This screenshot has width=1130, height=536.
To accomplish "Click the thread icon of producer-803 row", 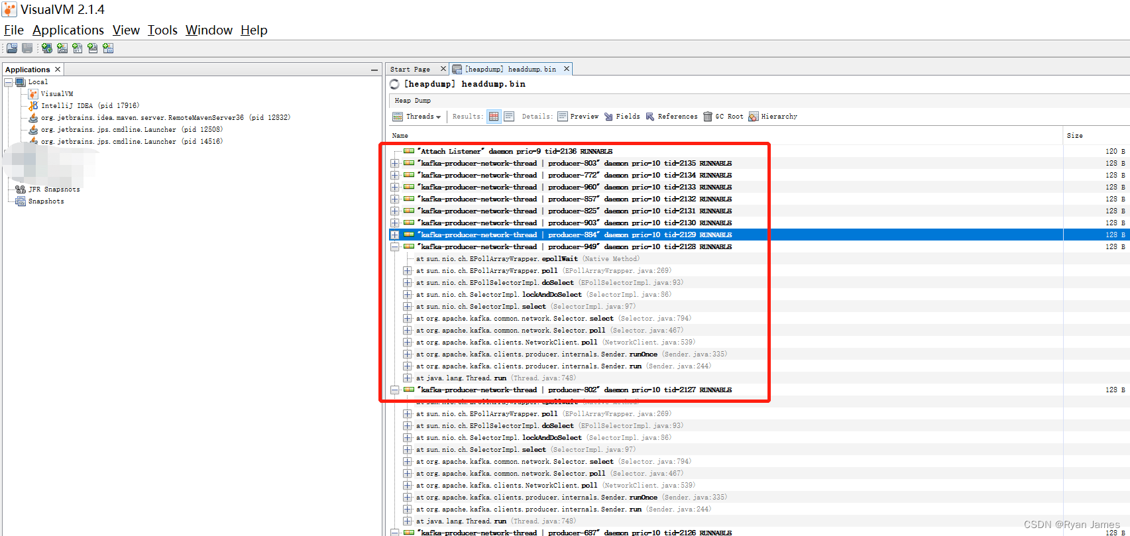I will pyautogui.click(x=409, y=163).
